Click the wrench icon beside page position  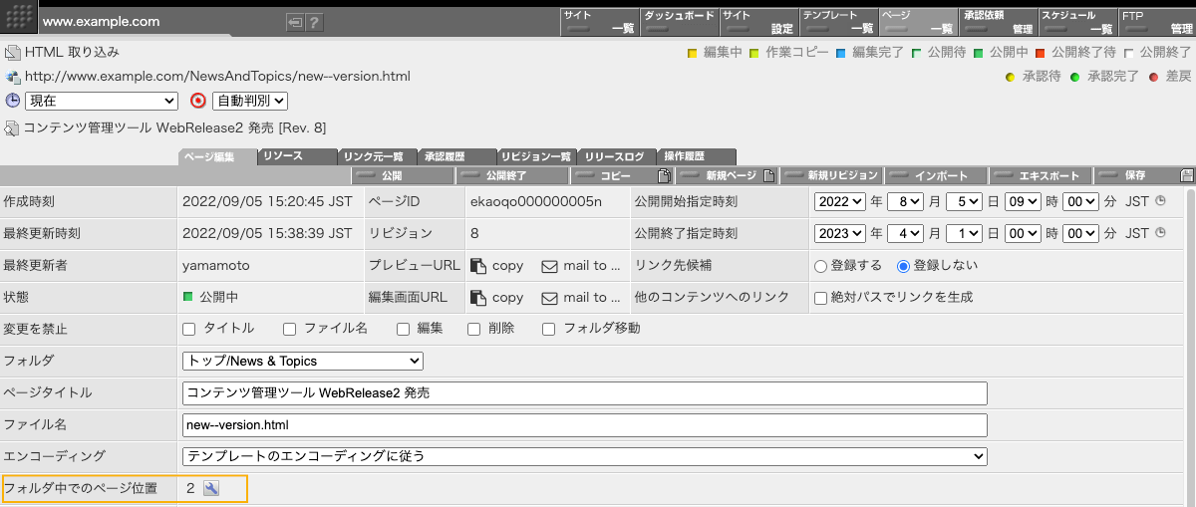click(210, 488)
